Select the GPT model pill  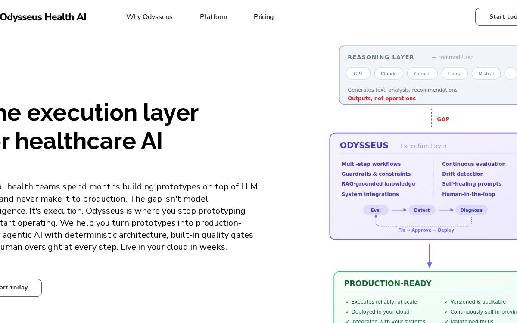click(358, 74)
